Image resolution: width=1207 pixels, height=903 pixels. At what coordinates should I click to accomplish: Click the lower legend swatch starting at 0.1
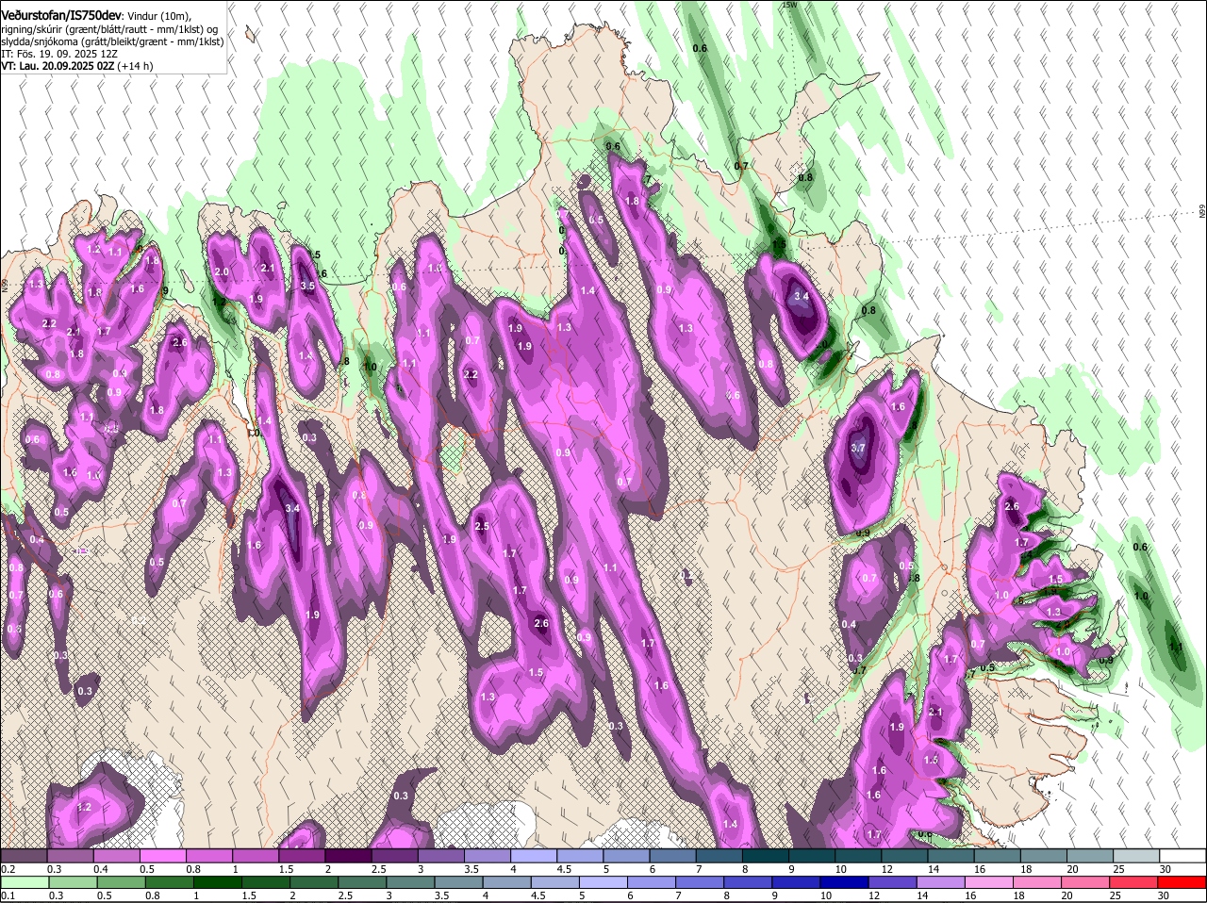[x=24, y=882]
